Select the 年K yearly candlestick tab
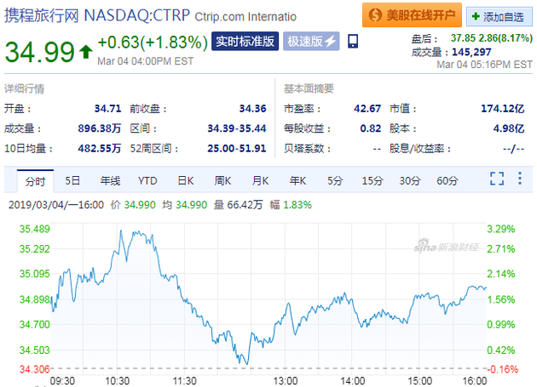The height and width of the screenshot is (387, 537). coord(297,180)
